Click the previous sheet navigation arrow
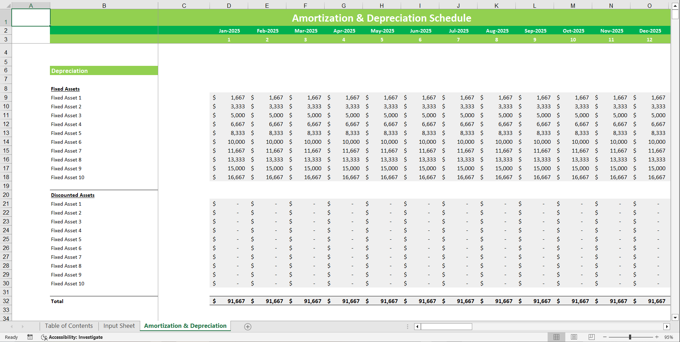This screenshot has height=342, width=680. (x=11, y=326)
